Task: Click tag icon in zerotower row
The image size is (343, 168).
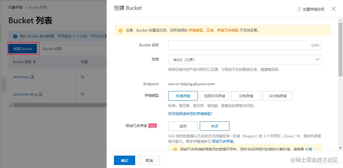Action: click(83, 77)
